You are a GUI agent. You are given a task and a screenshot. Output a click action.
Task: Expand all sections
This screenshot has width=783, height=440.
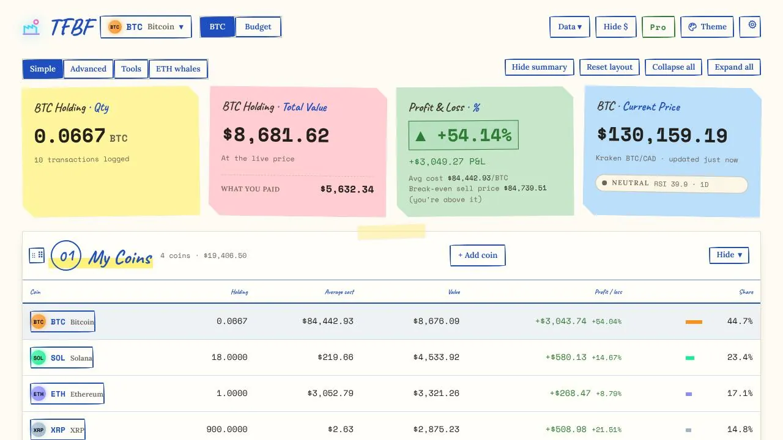tap(734, 67)
